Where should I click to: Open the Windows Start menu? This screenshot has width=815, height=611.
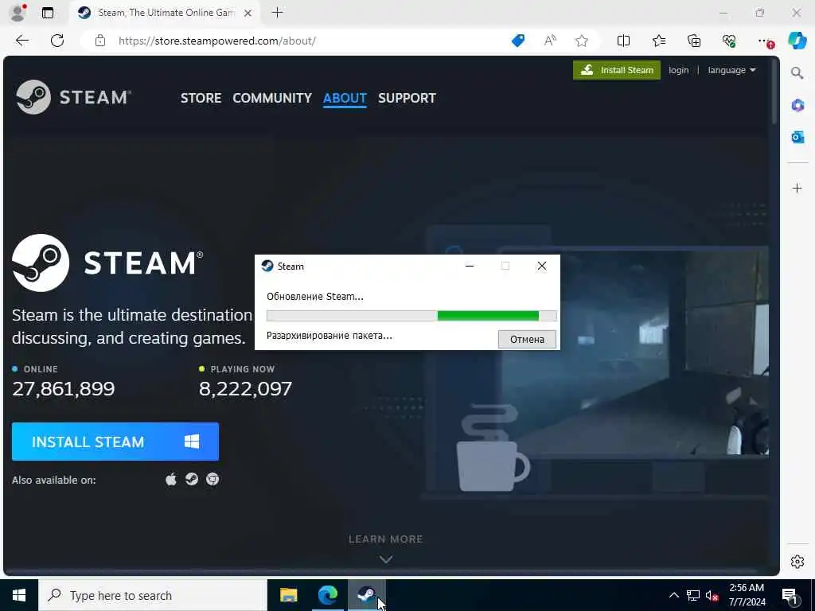19,595
